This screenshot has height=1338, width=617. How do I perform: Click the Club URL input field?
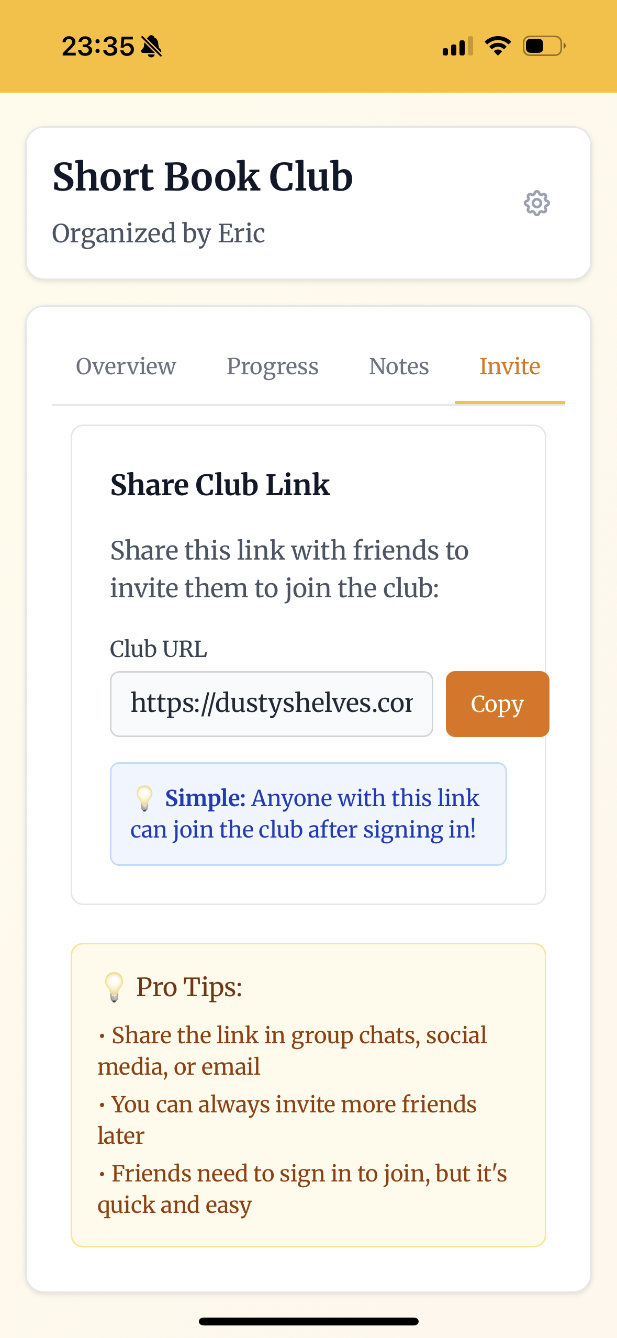tap(271, 704)
